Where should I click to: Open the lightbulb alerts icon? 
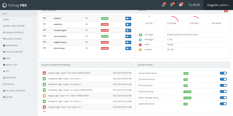click(171, 5)
